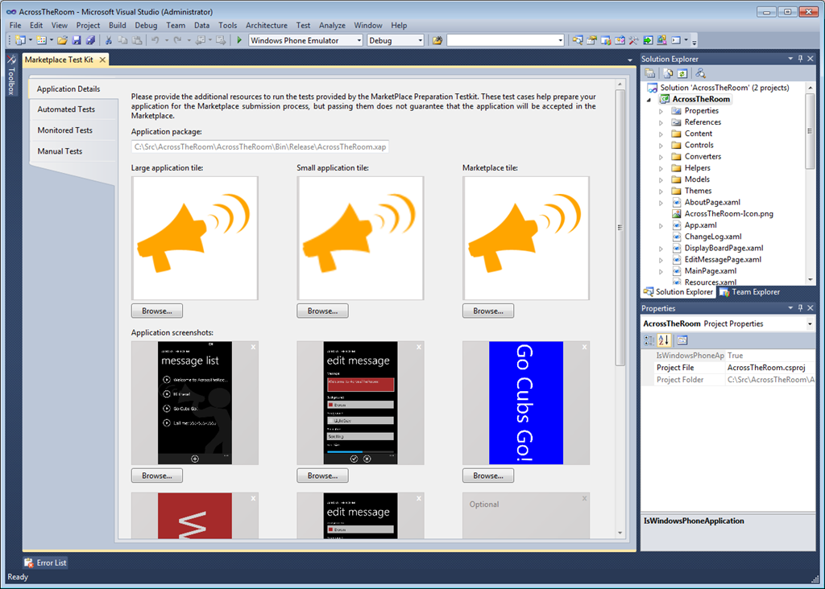Browse for the Large application tile
This screenshot has width=825, height=589.
(x=157, y=311)
